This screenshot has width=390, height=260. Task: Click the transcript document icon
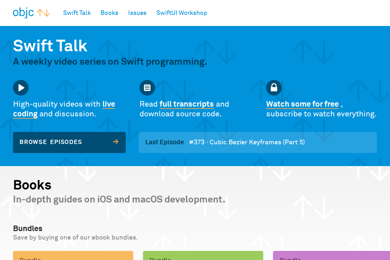(x=147, y=88)
